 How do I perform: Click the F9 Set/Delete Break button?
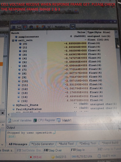(29, 150)
